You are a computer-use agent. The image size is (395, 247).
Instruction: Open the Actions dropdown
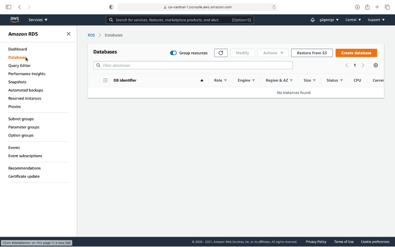(x=273, y=53)
